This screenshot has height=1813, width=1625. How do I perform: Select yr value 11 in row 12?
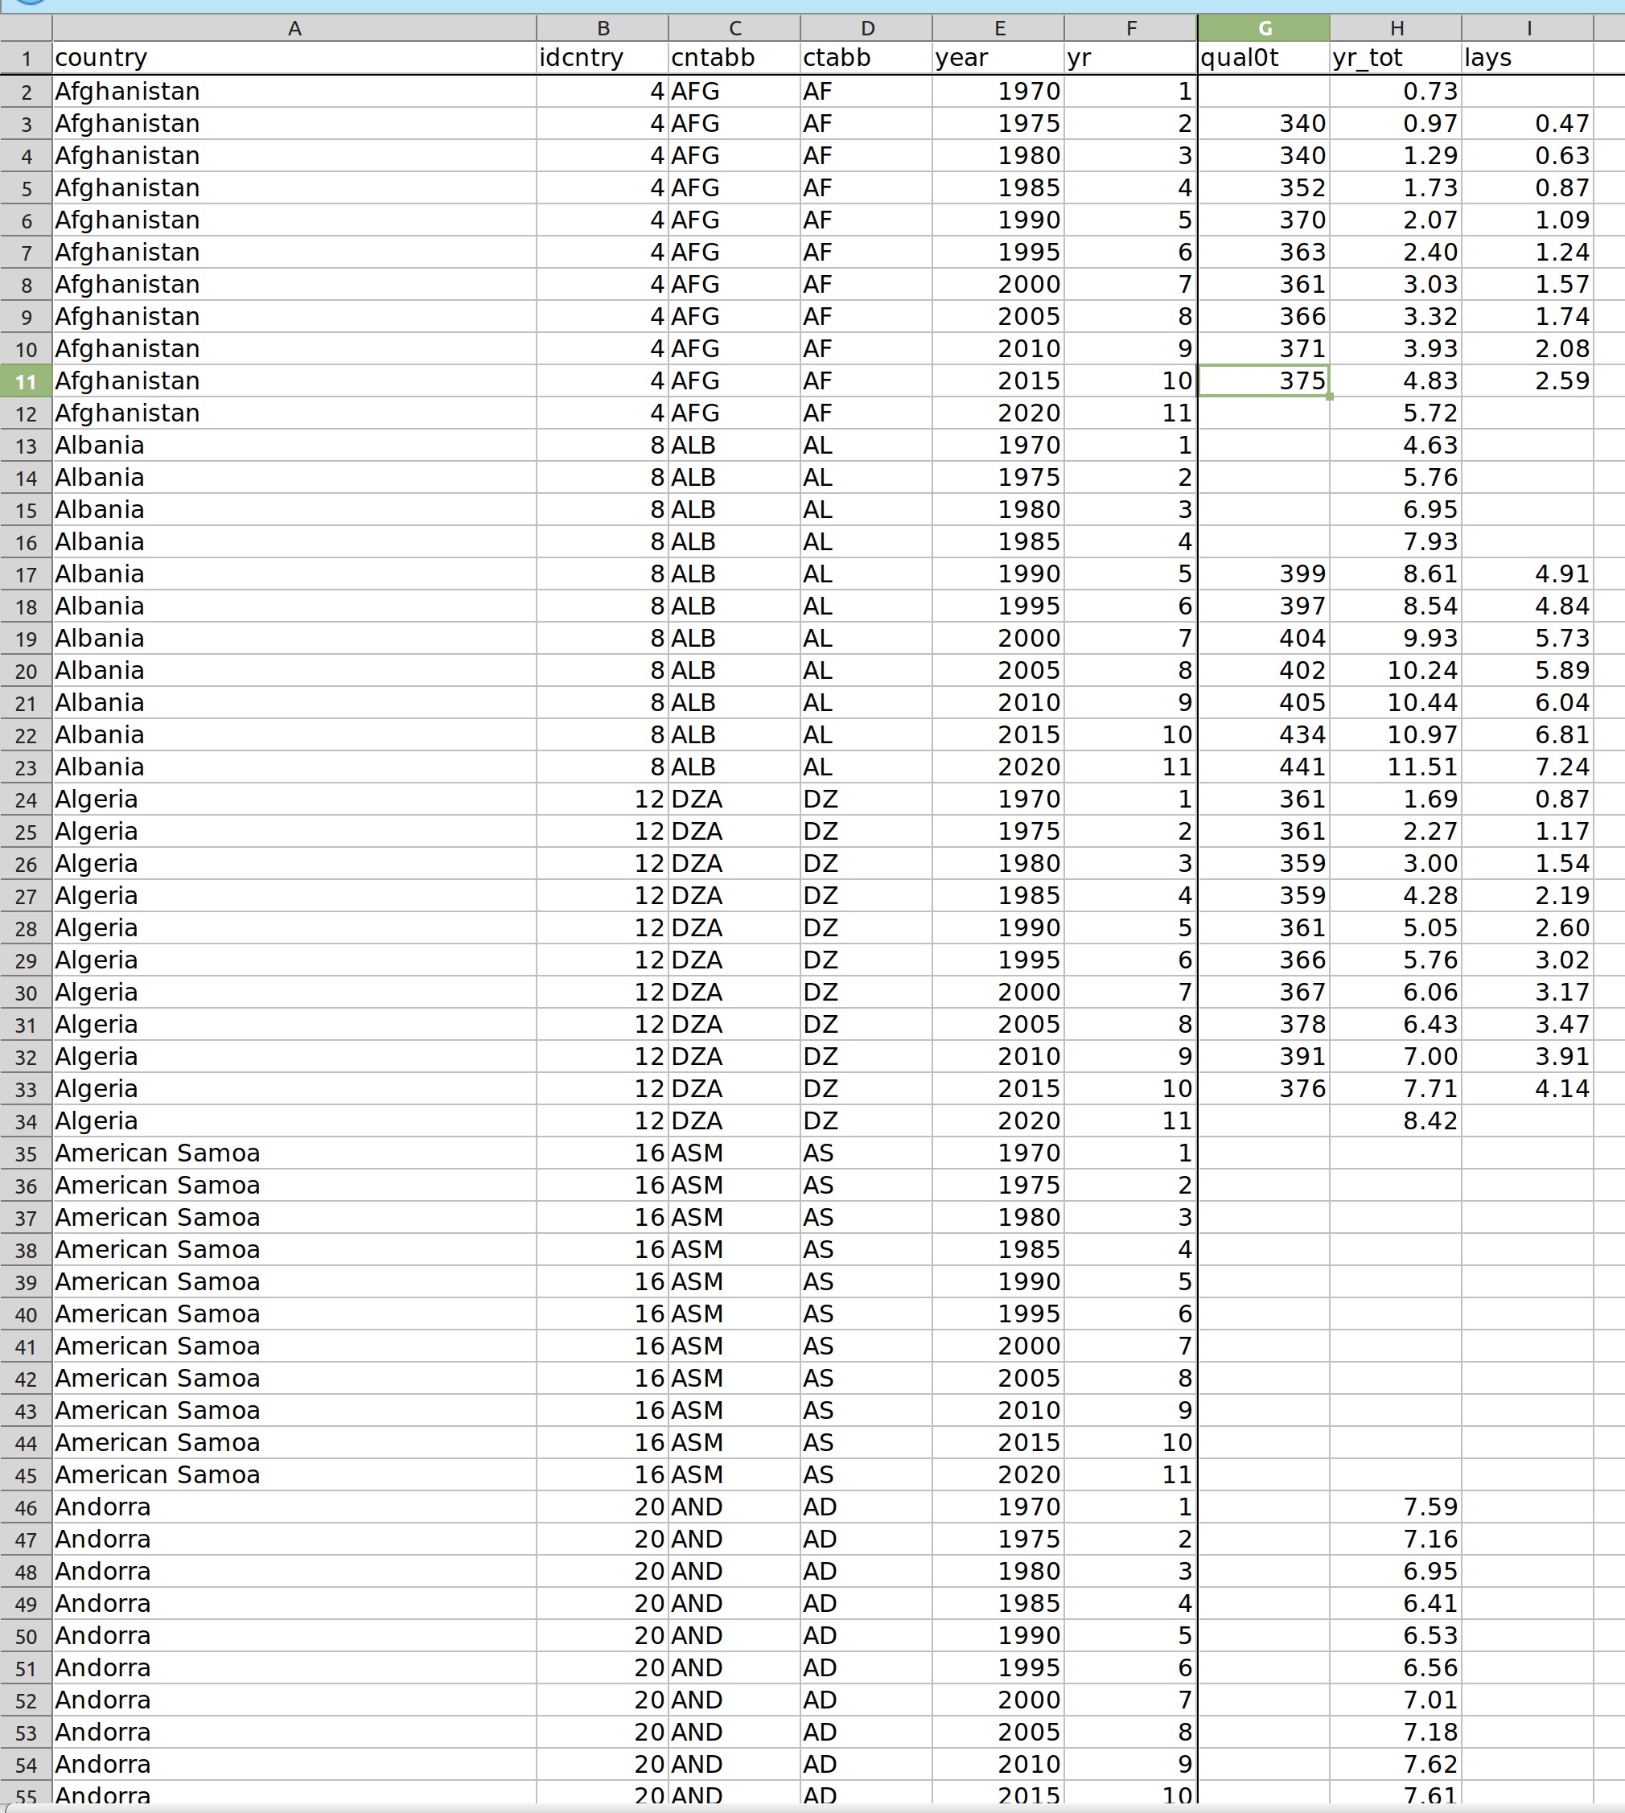pos(1130,413)
